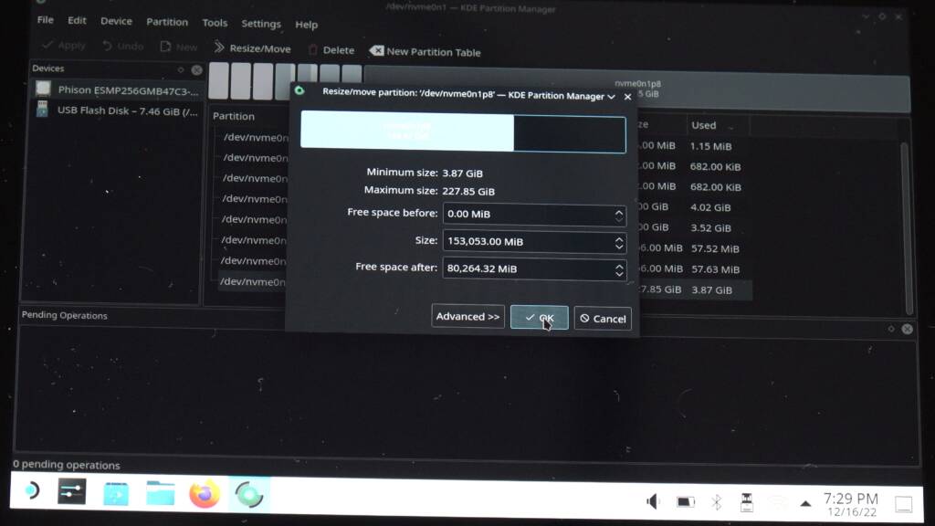Image resolution: width=935 pixels, height=526 pixels.
Task: Click Resize/Move in the toolbar
Action: coord(252,48)
